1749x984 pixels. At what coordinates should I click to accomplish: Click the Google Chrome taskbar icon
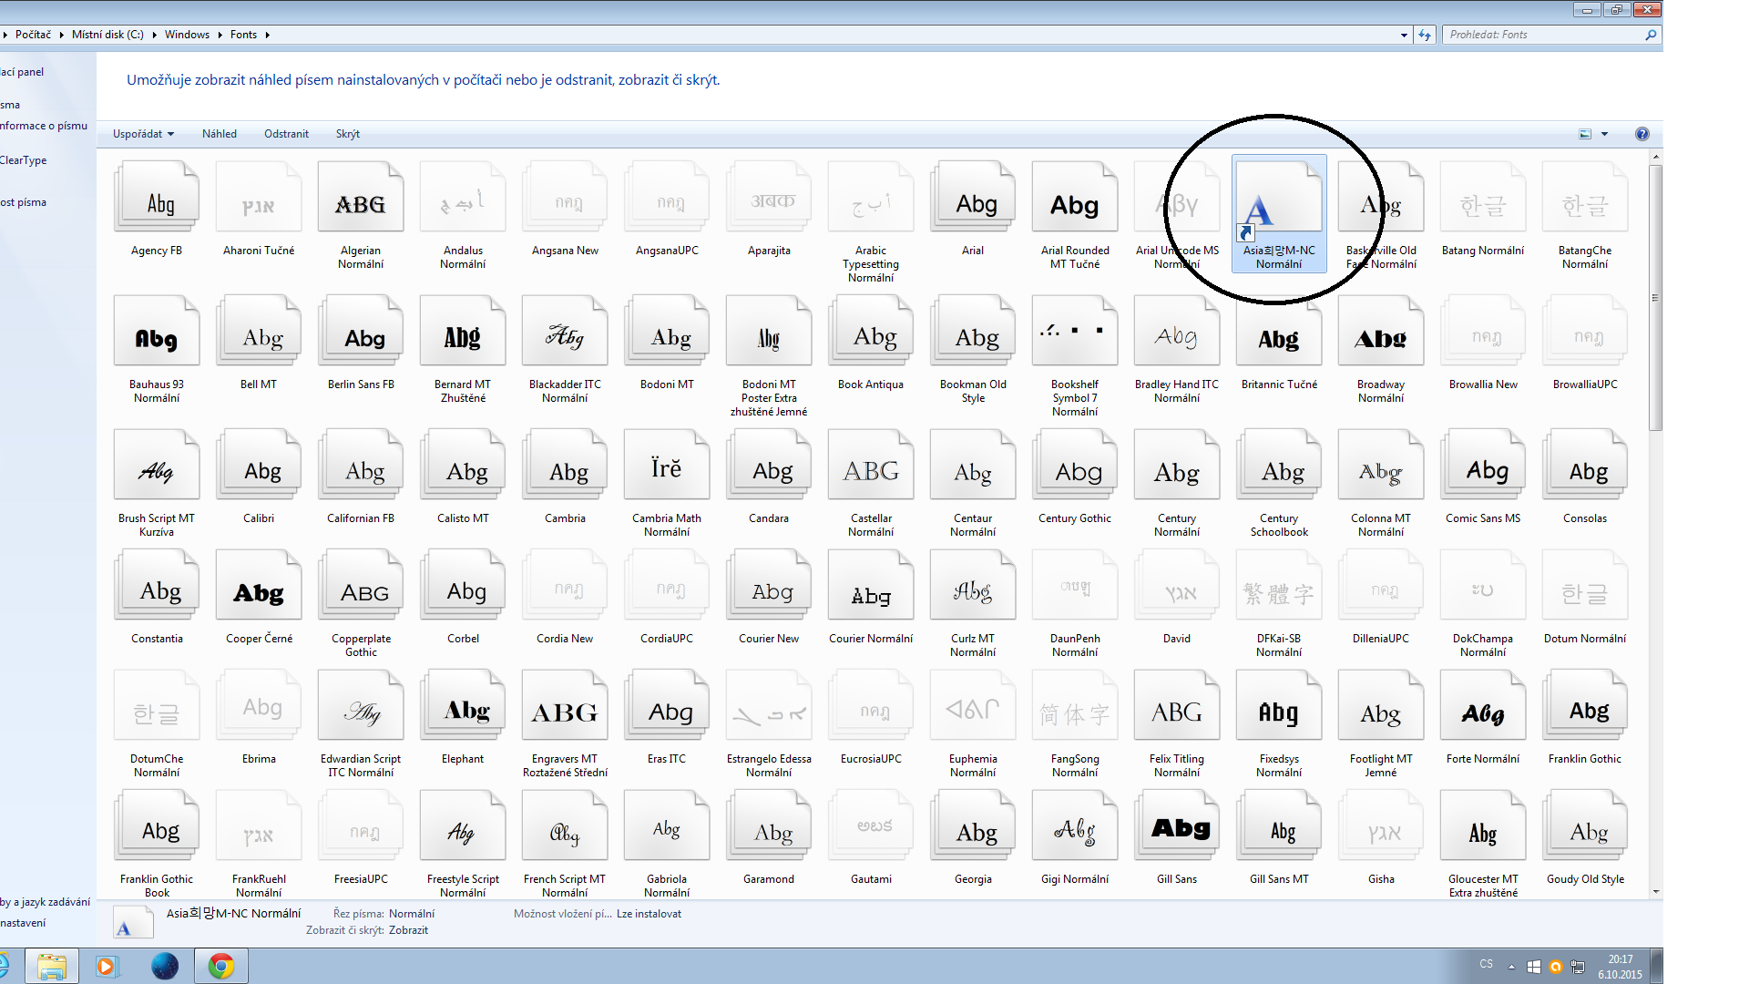(x=221, y=966)
